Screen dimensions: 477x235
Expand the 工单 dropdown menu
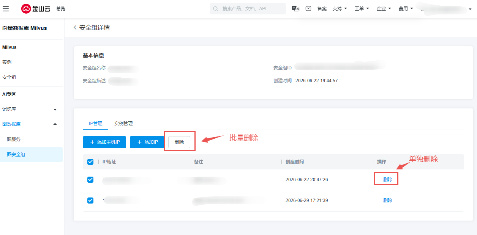coord(362,8)
